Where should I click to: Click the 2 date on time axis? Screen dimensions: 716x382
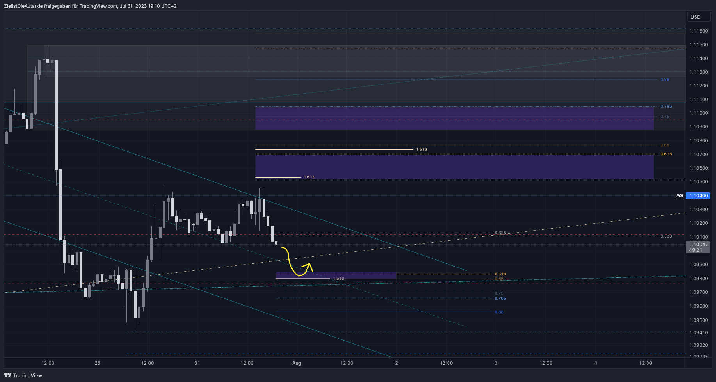pyautogui.click(x=396, y=363)
